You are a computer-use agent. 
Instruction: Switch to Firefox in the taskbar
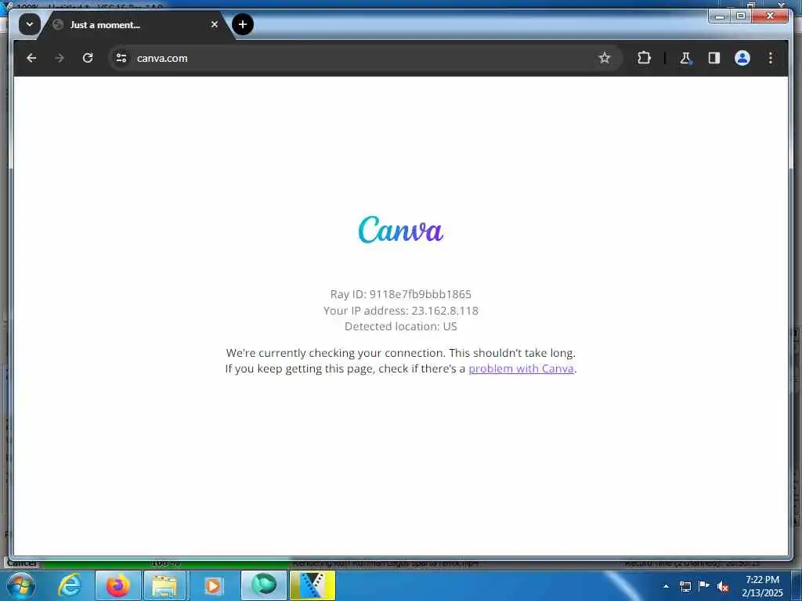[117, 585]
